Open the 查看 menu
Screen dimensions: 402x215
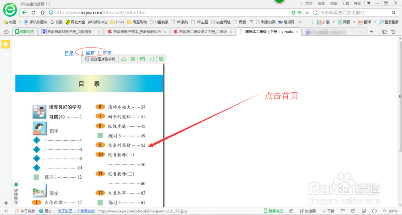(321, 3)
